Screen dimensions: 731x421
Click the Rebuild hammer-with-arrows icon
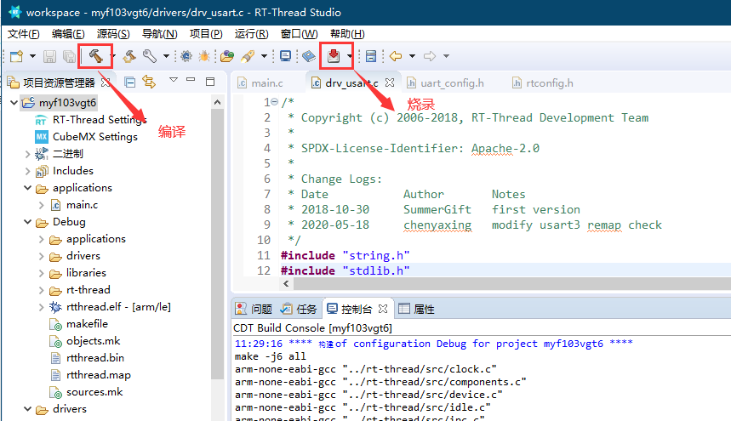(129, 56)
